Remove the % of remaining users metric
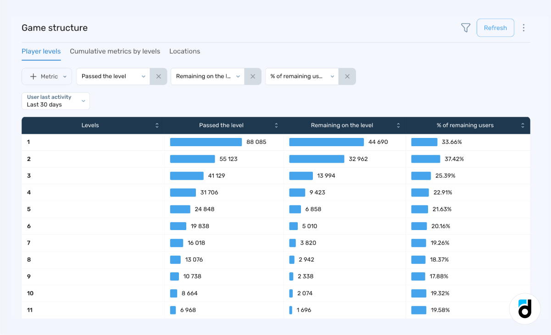This screenshot has height=335, width=551. pos(347,76)
